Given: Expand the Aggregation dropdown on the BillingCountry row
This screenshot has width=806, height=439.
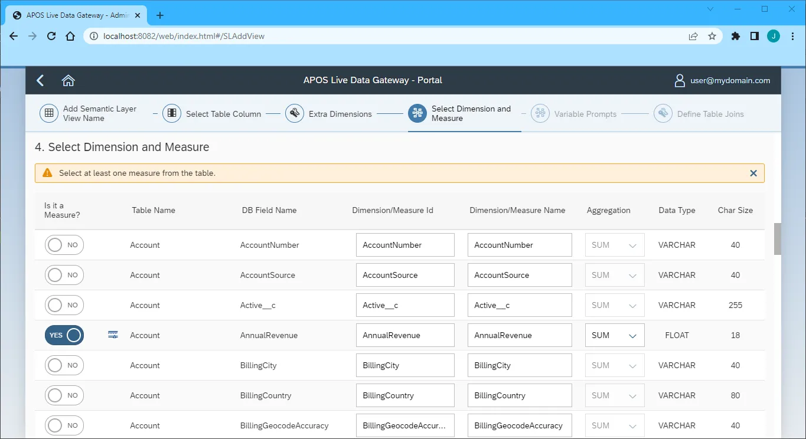Looking at the screenshot, I should [634, 395].
